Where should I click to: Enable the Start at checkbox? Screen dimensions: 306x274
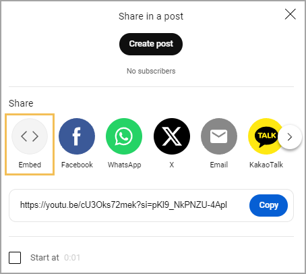coord(15,258)
